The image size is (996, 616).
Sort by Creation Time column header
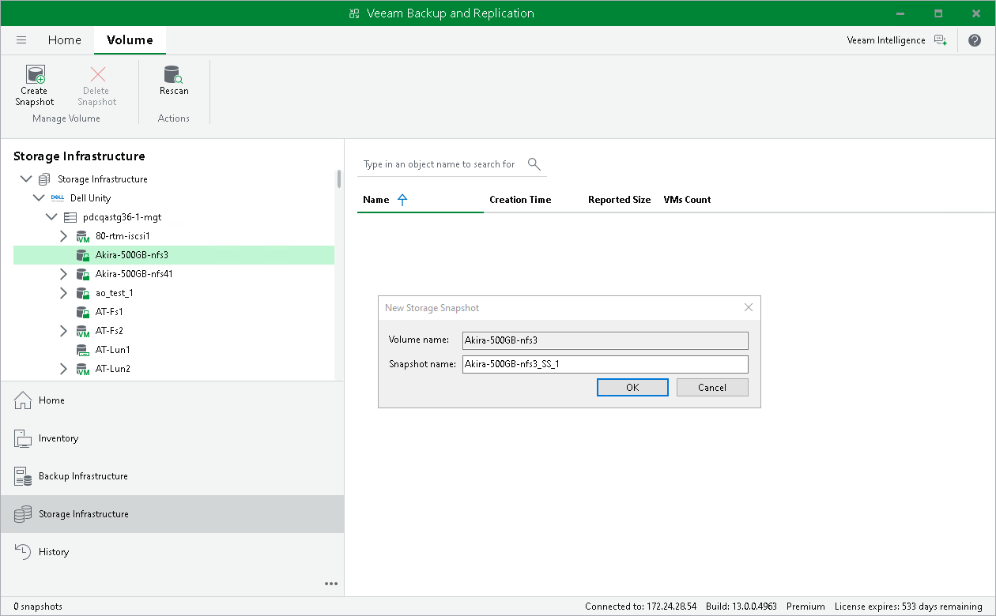(520, 200)
